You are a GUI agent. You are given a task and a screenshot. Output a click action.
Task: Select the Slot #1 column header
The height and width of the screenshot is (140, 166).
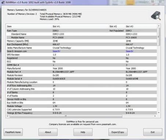pos(56,27)
